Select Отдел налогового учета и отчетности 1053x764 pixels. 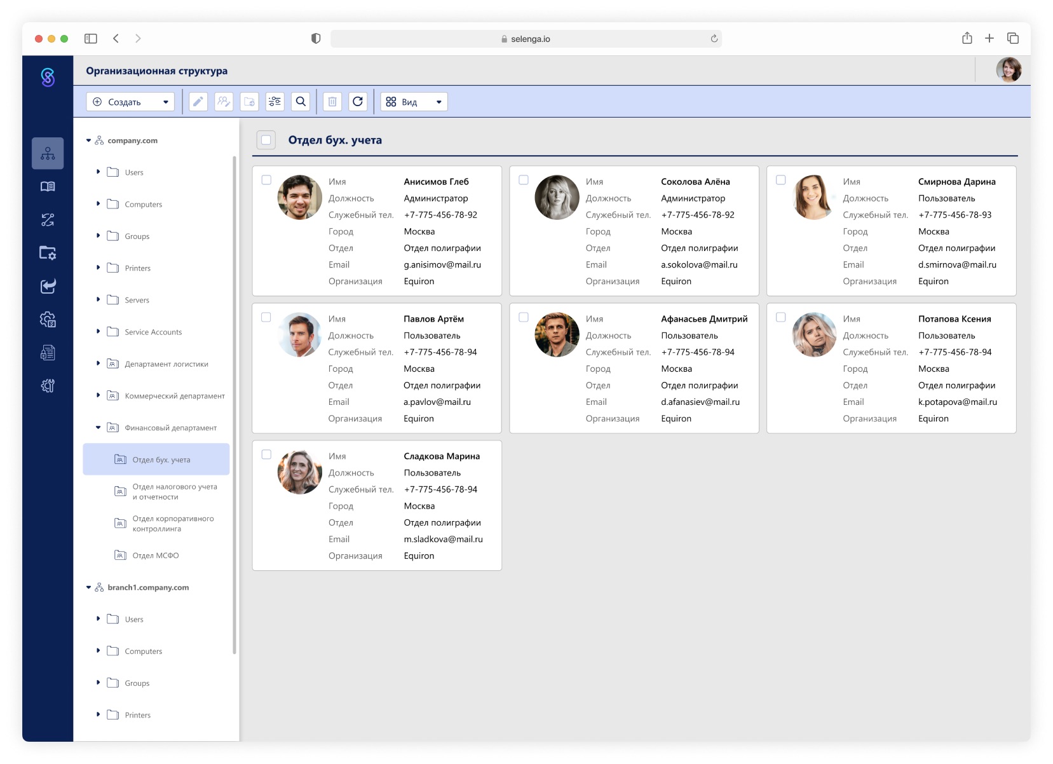[x=175, y=491]
